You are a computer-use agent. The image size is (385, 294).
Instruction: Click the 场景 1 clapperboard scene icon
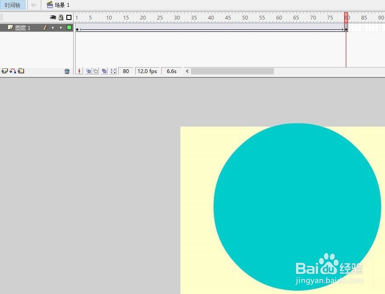coord(50,5)
